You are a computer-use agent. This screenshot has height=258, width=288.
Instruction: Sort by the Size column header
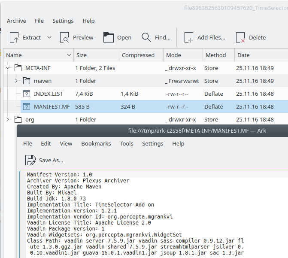(x=97, y=55)
